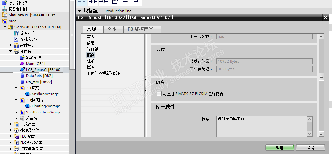Click the 添加新设备 icon
Screen dimensions: 332x154
click(x=5, y=3)
